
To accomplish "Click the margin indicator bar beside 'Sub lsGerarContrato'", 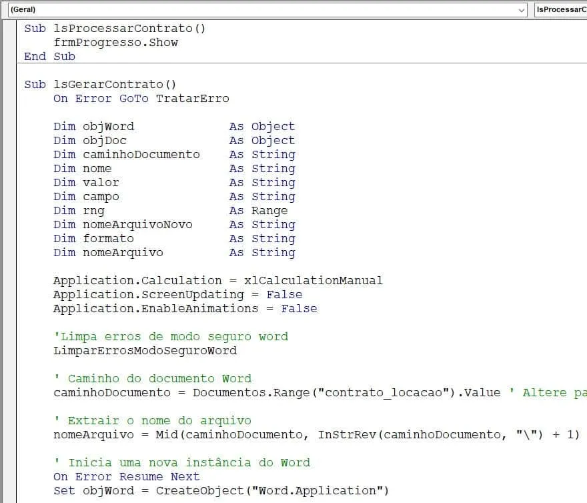I will 10,84.
